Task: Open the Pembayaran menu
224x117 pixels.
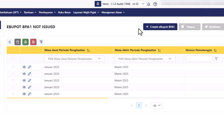Action: click(x=47, y=12)
